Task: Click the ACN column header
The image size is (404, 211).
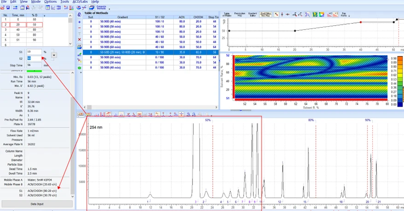Action: point(182,17)
